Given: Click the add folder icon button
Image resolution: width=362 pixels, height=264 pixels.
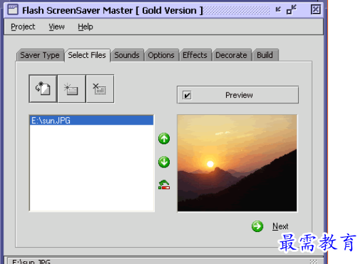Looking at the screenshot, I should click(71, 88).
